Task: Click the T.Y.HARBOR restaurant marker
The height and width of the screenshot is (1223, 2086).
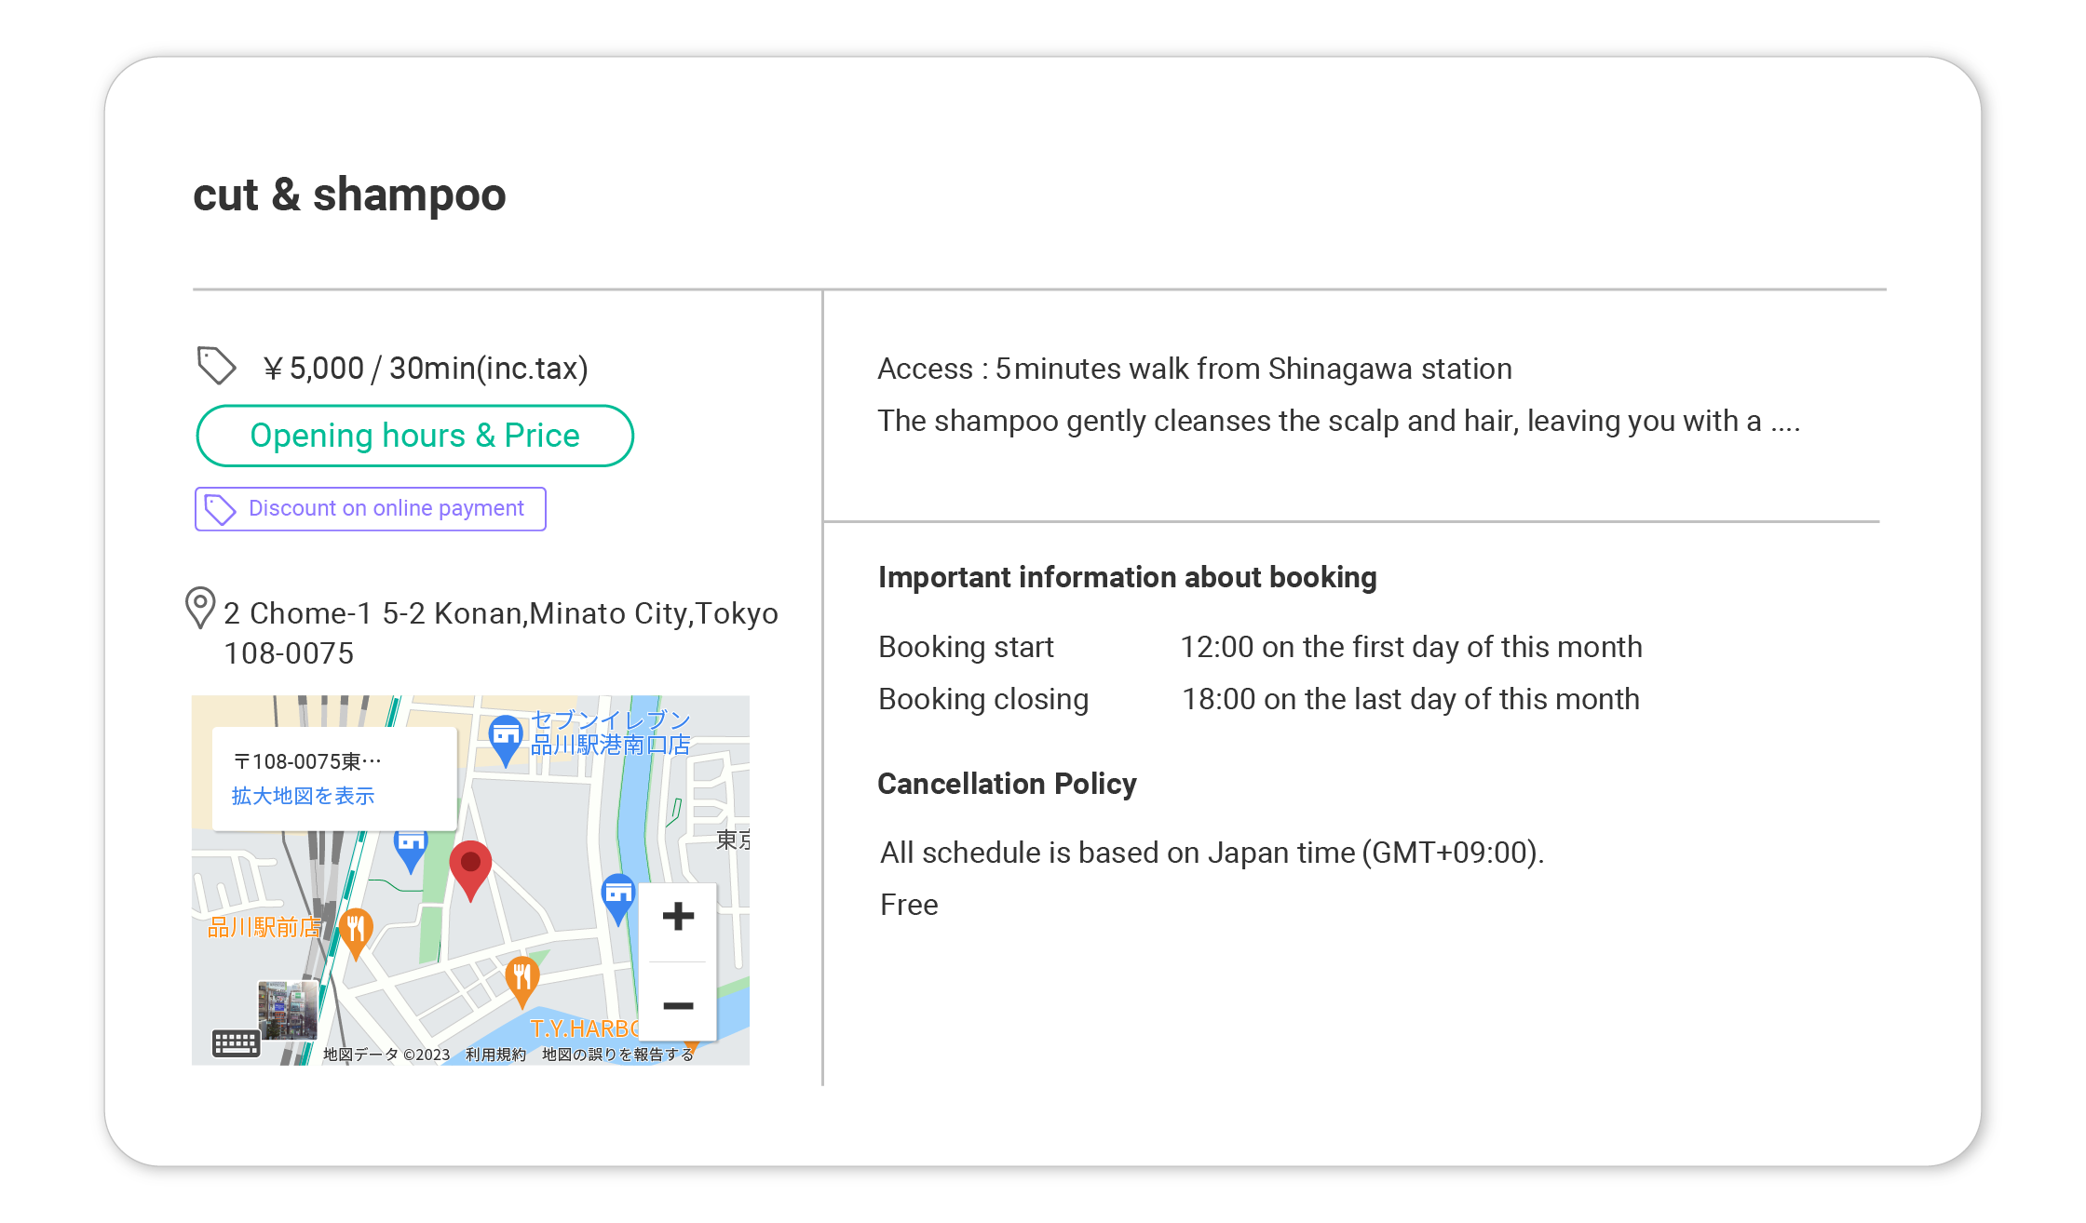Action: pos(522,978)
